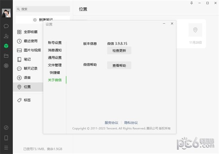Select 笔记 category
This screenshot has height=154, width=219.
[28, 59]
